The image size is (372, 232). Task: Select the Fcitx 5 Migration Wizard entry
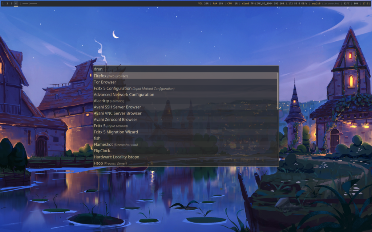(x=116, y=132)
